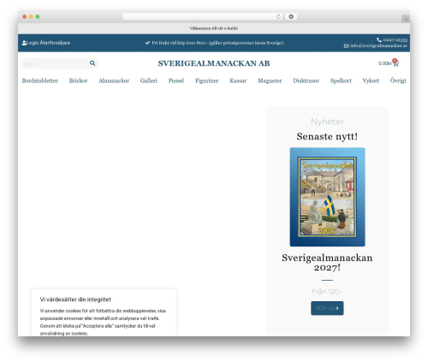This screenshot has height=362, width=428.
Task: Click the Nyheter label
Action: (327, 122)
